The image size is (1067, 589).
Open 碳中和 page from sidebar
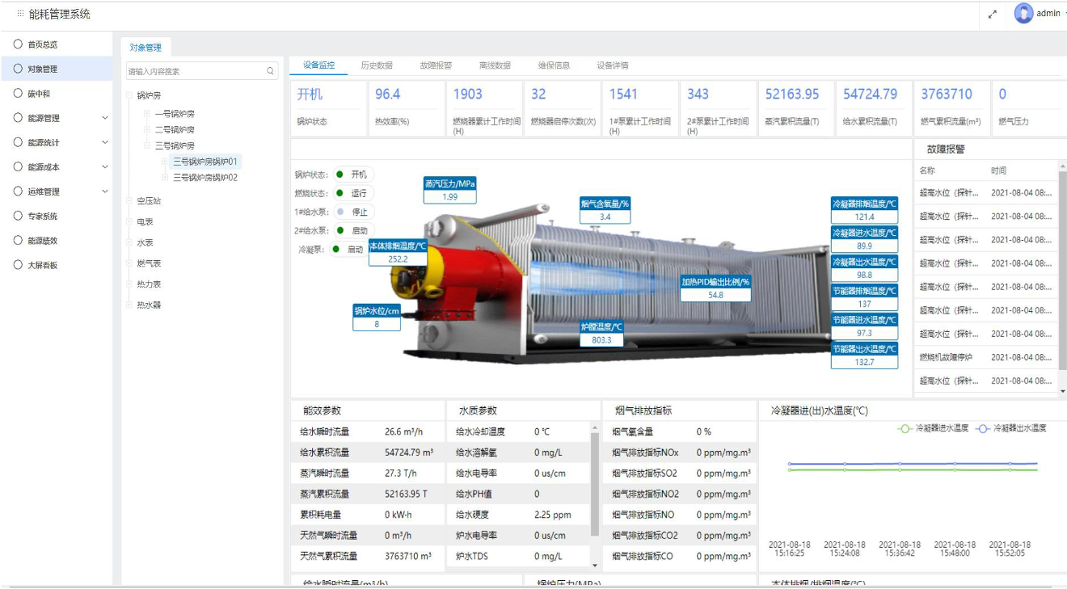click(39, 94)
